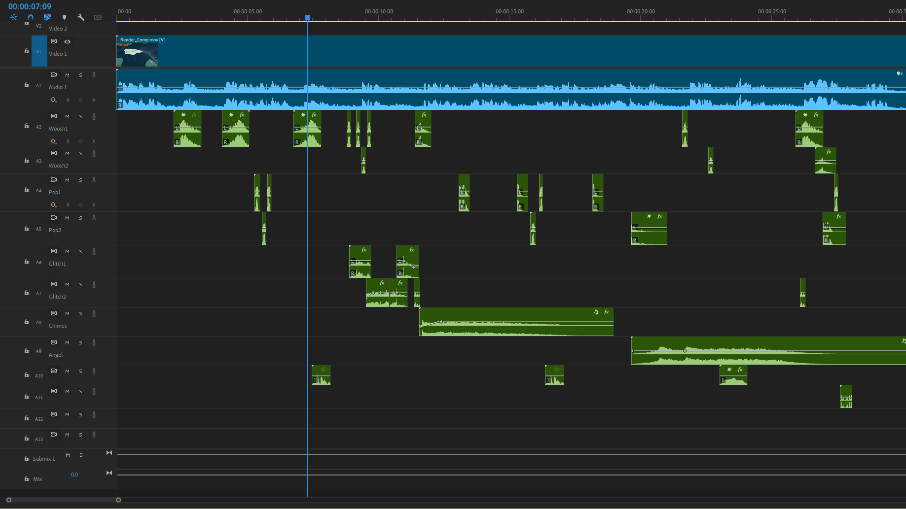
Task: Click fx badge on the Chimes clip
Action: (x=607, y=312)
